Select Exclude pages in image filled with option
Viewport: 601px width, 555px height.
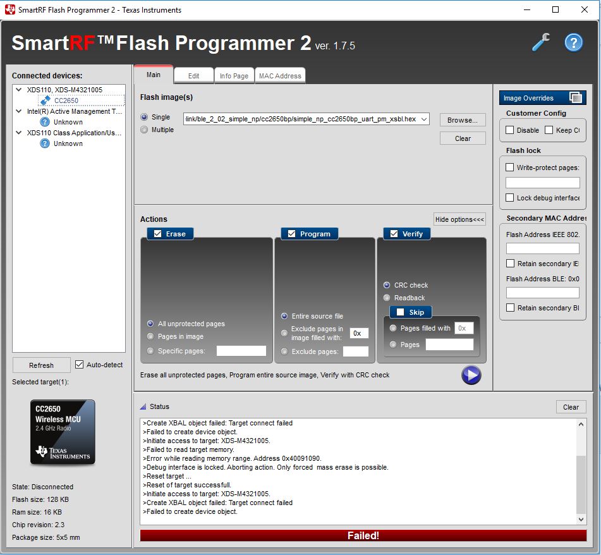click(284, 332)
